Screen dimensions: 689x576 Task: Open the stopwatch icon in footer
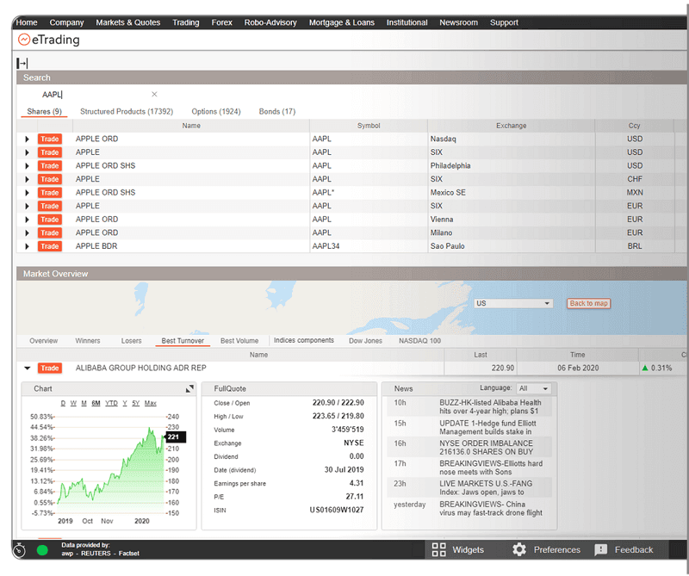(x=20, y=550)
